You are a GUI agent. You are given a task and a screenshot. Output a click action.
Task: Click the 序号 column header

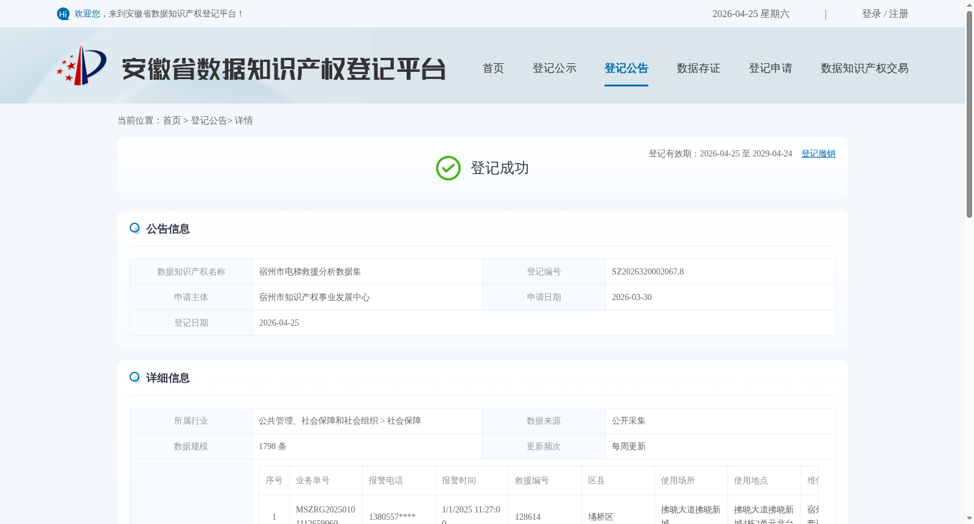[274, 480]
